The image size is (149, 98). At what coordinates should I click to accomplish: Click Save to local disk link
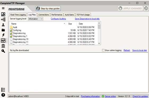pyautogui.click(x=140, y=50)
